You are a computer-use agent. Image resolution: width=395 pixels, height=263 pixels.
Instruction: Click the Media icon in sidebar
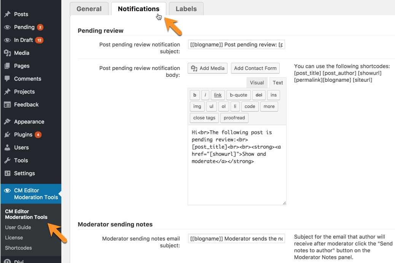[x=7, y=53]
